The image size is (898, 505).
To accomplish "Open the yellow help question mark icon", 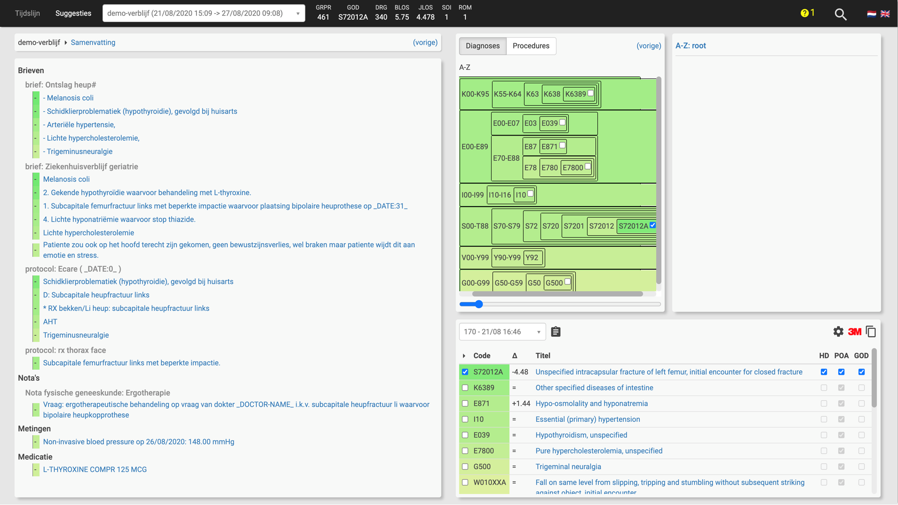I will [x=804, y=13].
